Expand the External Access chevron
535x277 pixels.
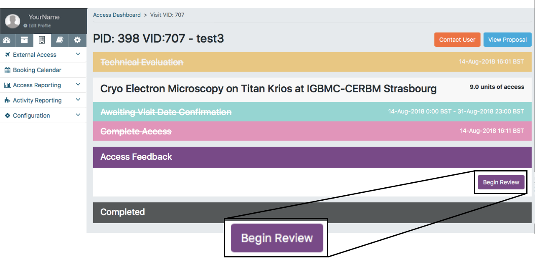pos(78,54)
